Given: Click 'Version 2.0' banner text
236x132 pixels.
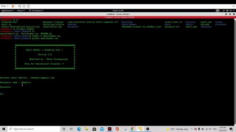Looking at the screenshot, I should [45, 55].
